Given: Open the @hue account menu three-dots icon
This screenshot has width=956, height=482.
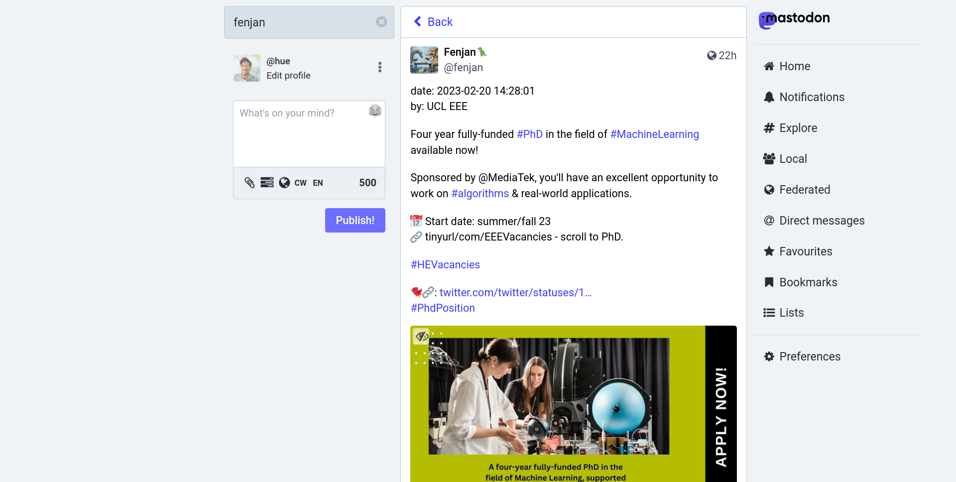Looking at the screenshot, I should [x=380, y=68].
